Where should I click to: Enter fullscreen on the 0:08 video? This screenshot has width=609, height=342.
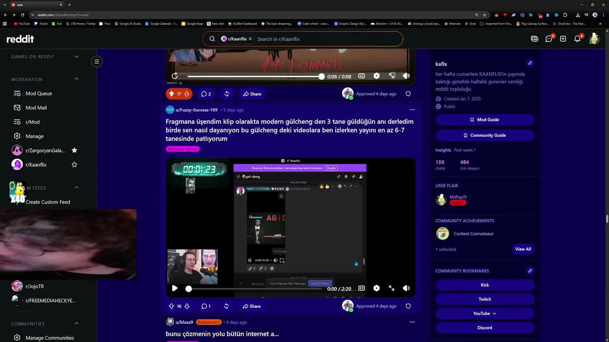click(x=392, y=76)
